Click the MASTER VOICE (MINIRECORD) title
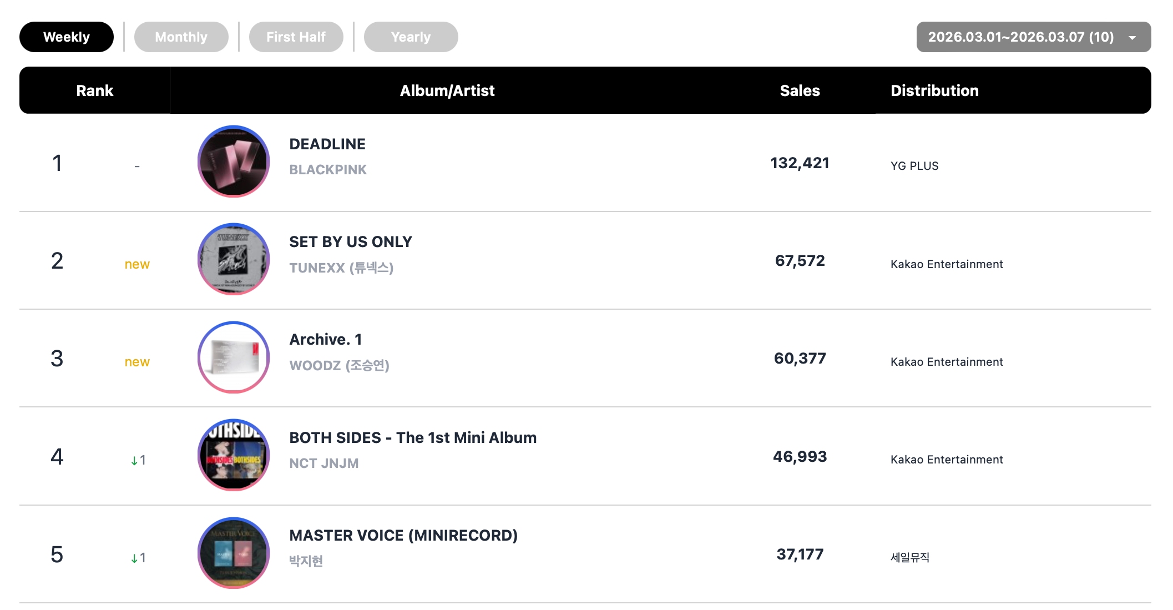Viewport: 1173px width, 610px height. (403, 536)
